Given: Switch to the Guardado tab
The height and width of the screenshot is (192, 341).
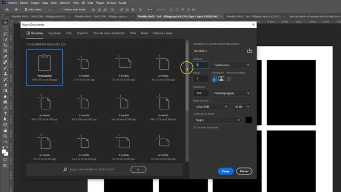Looking at the screenshot, I should tap(54, 33).
